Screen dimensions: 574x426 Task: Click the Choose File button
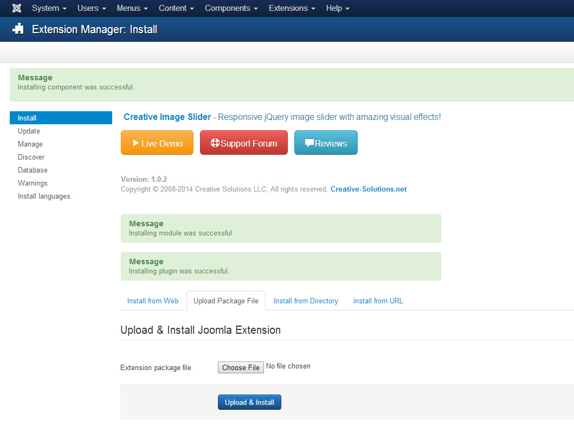tap(241, 367)
